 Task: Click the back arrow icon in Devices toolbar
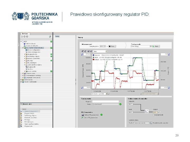point(24,37)
